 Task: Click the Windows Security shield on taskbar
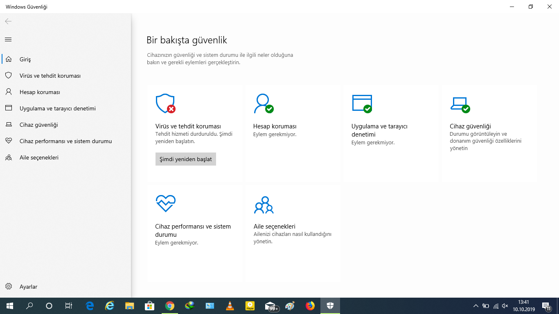330,306
